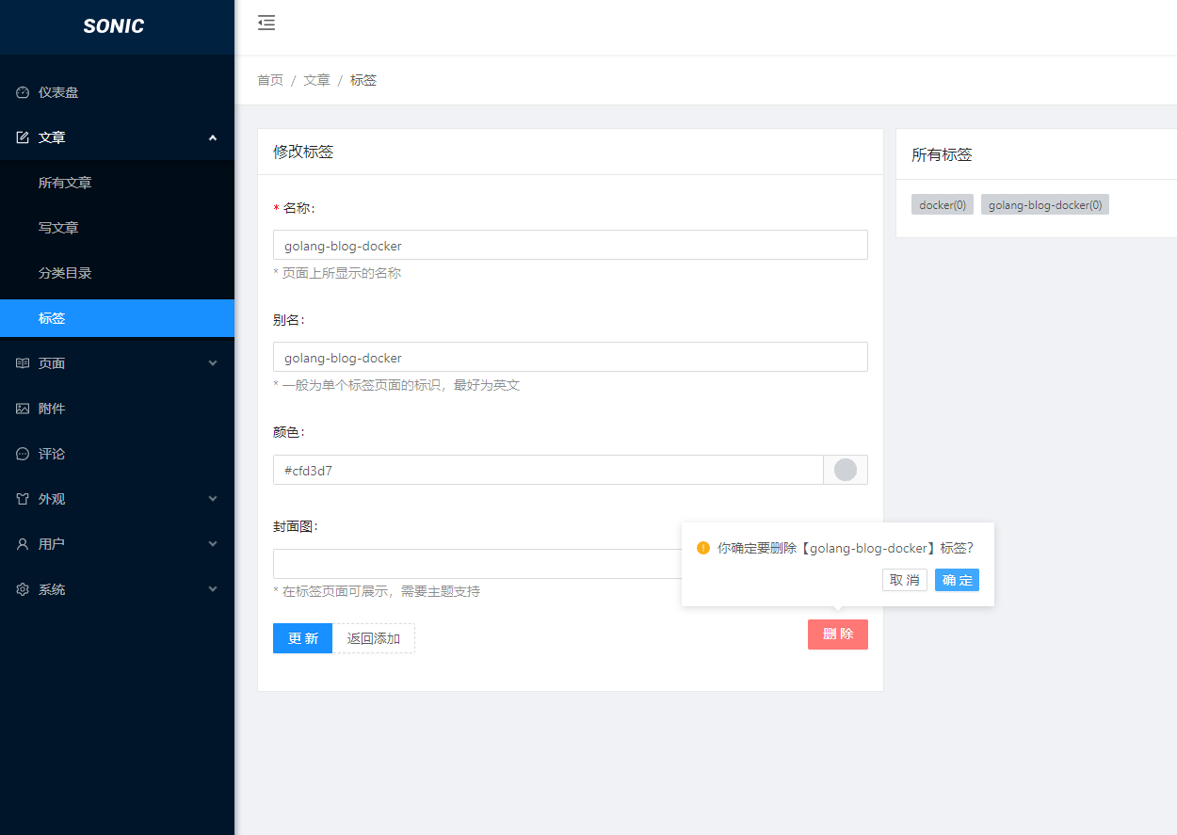
Task: Click the orange warning icon in delete popup
Action: tap(703, 548)
